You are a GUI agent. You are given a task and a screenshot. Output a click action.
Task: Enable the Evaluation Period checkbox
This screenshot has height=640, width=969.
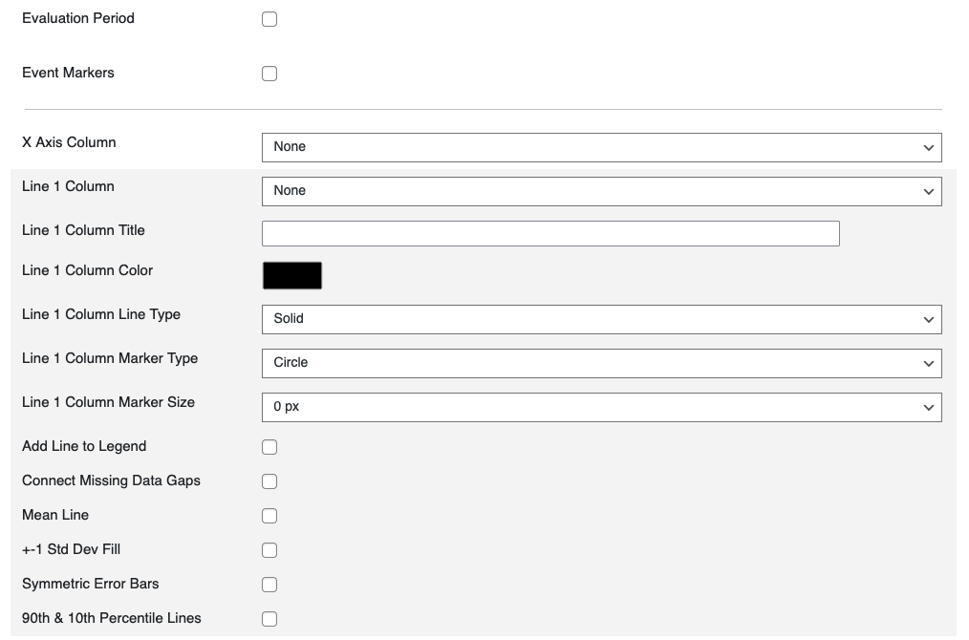[x=269, y=18]
